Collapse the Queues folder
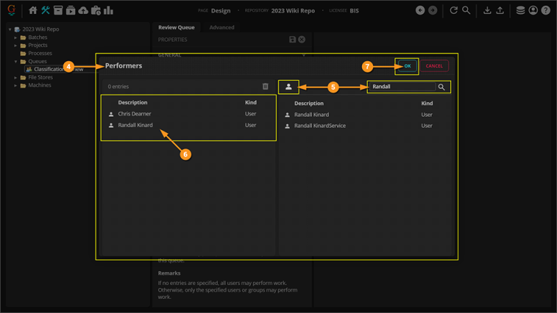 (x=15, y=61)
